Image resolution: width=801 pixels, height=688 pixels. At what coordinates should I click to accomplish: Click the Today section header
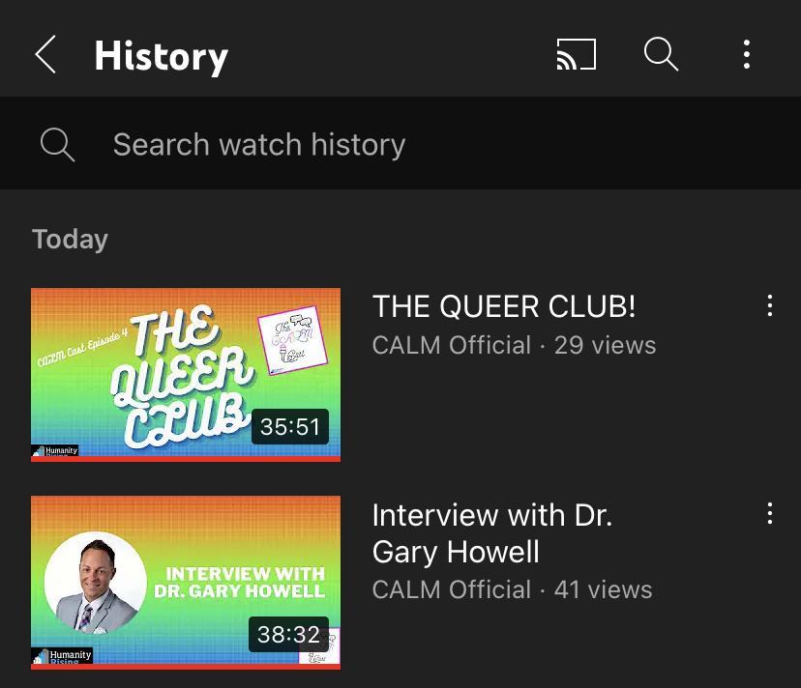70,240
